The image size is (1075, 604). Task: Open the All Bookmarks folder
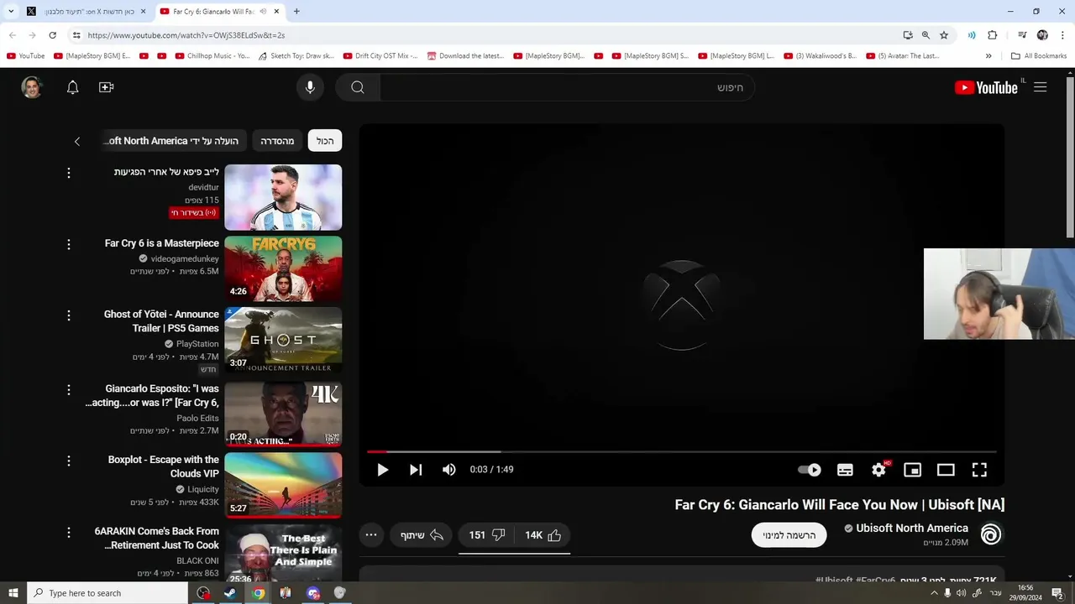click(1039, 56)
